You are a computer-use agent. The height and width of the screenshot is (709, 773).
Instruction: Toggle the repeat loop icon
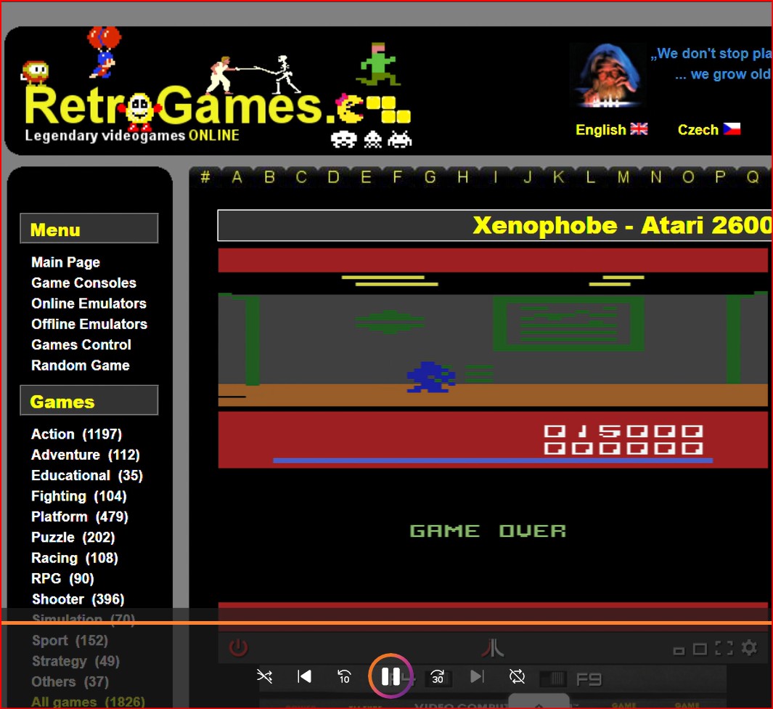[517, 677]
